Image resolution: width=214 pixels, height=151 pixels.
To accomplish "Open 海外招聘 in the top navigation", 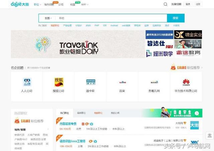I will [49, 4].
